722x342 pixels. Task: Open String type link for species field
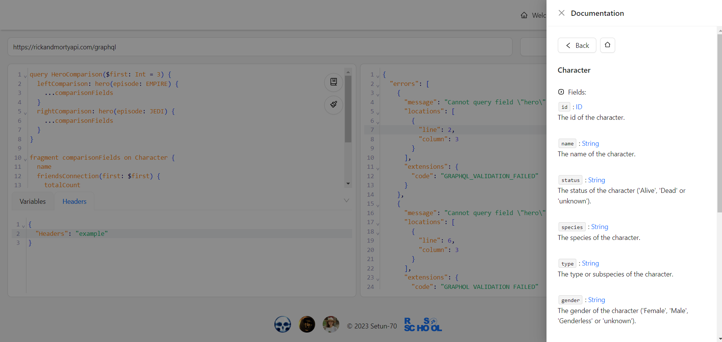pyautogui.click(x=599, y=227)
